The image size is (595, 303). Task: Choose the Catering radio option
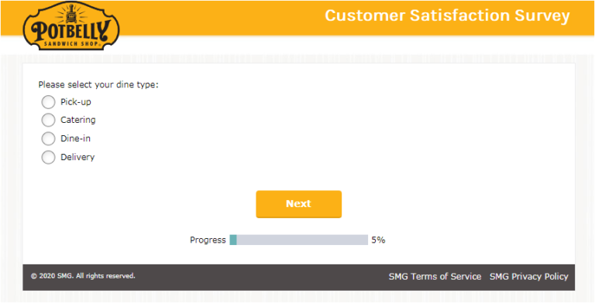(x=48, y=120)
